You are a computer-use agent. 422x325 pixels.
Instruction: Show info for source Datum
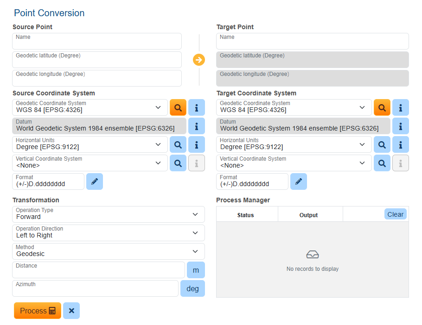click(197, 126)
